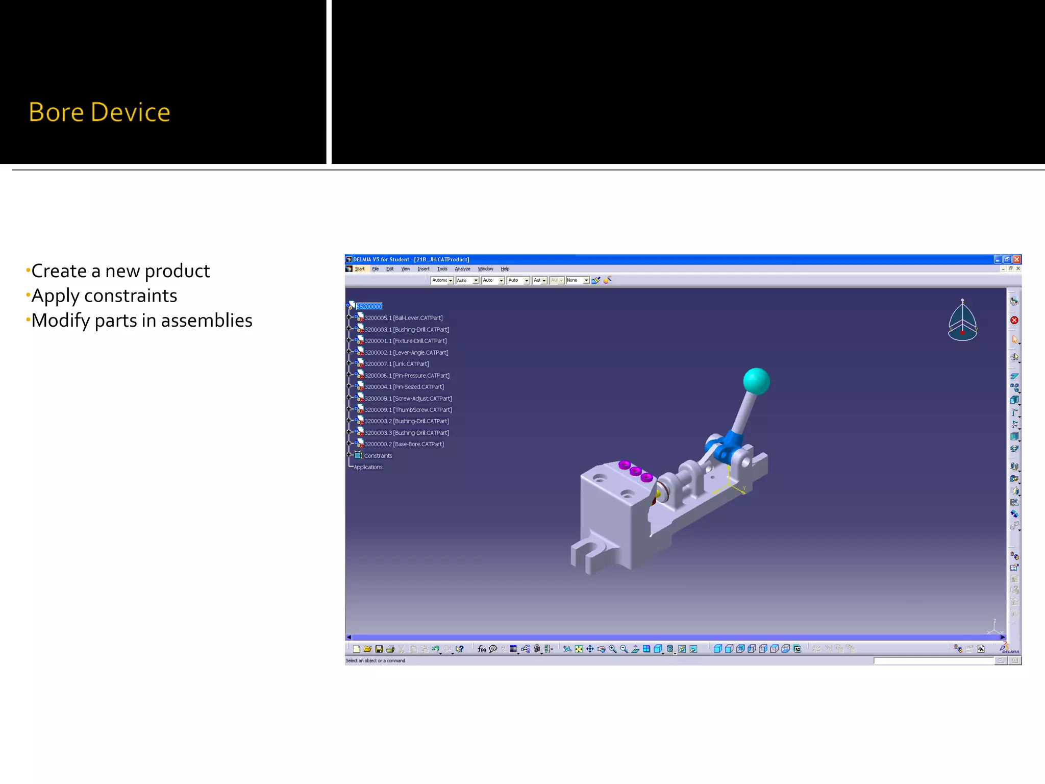
Task: Open the Start menu
Action: pyautogui.click(x=360, y=269)
